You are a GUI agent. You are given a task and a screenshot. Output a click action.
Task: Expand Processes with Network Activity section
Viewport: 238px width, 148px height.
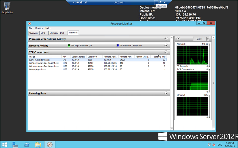coord(166,39)
